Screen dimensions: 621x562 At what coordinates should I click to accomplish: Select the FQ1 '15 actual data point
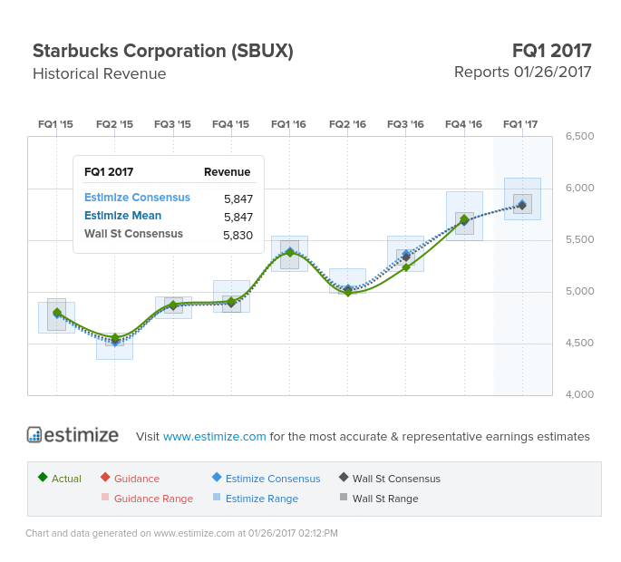(x=57, y=313)
